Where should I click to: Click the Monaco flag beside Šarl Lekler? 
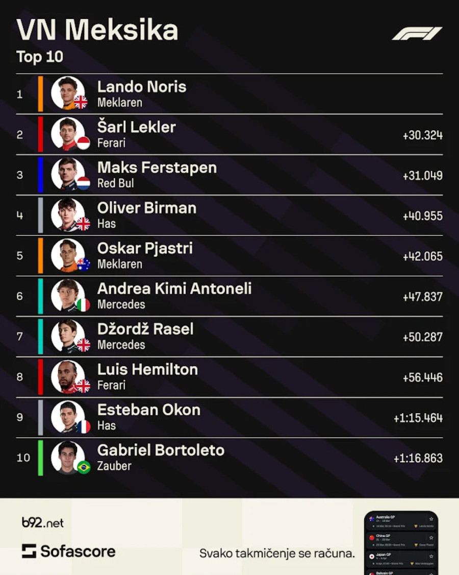click(84, 143)
